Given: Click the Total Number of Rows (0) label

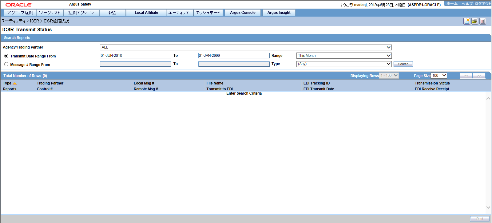Looking at the screenshot, I should click(25, 76).
